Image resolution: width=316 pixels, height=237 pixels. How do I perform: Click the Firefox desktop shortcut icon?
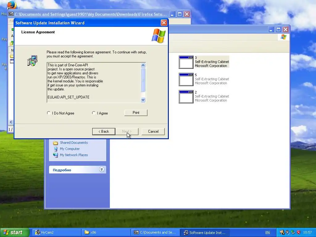[x=12, y=5]
